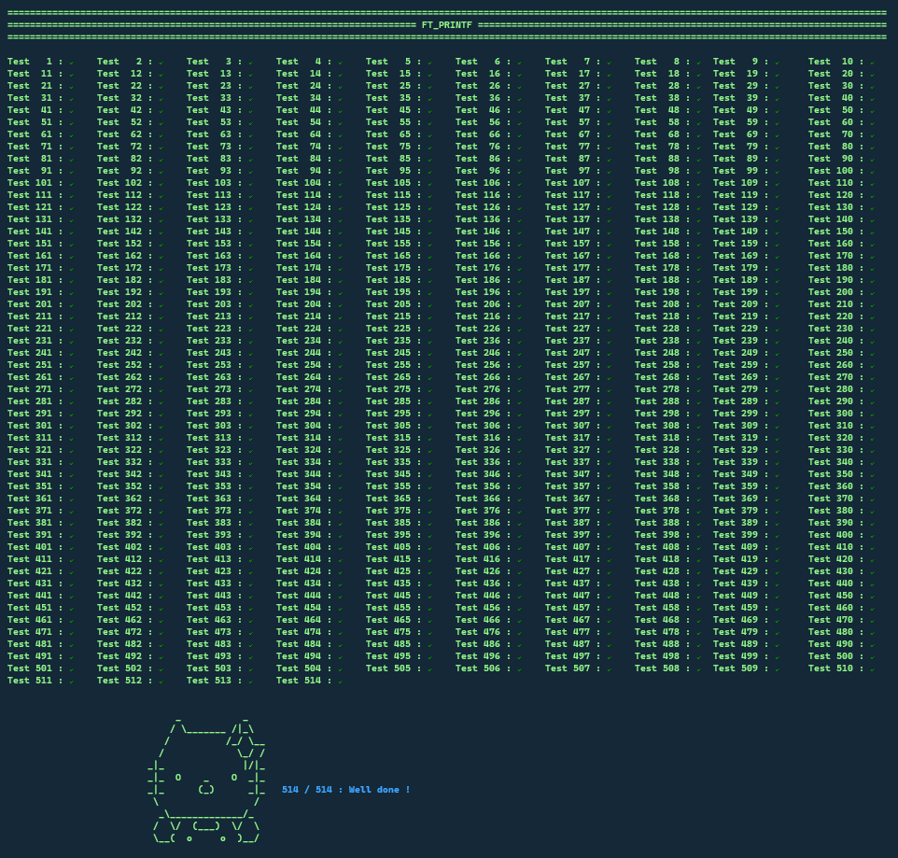The width and height of the screenshot is (898, 858).
Task: Click the green checkmark beside Test 514
Action: [x=340, y=682]
